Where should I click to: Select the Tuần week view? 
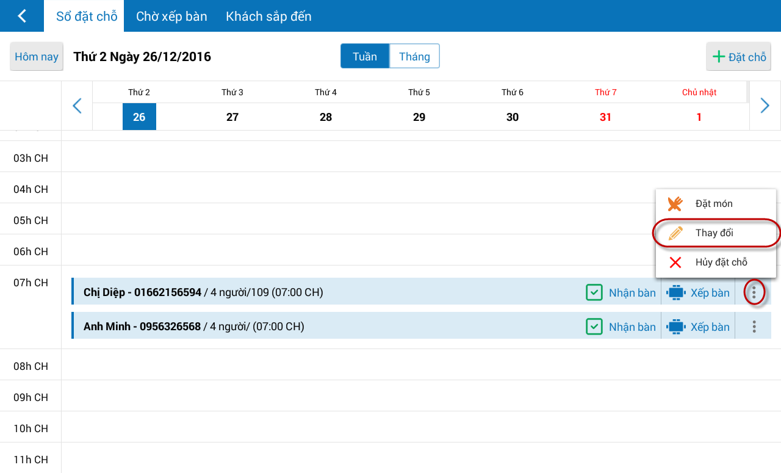point(365,56)
